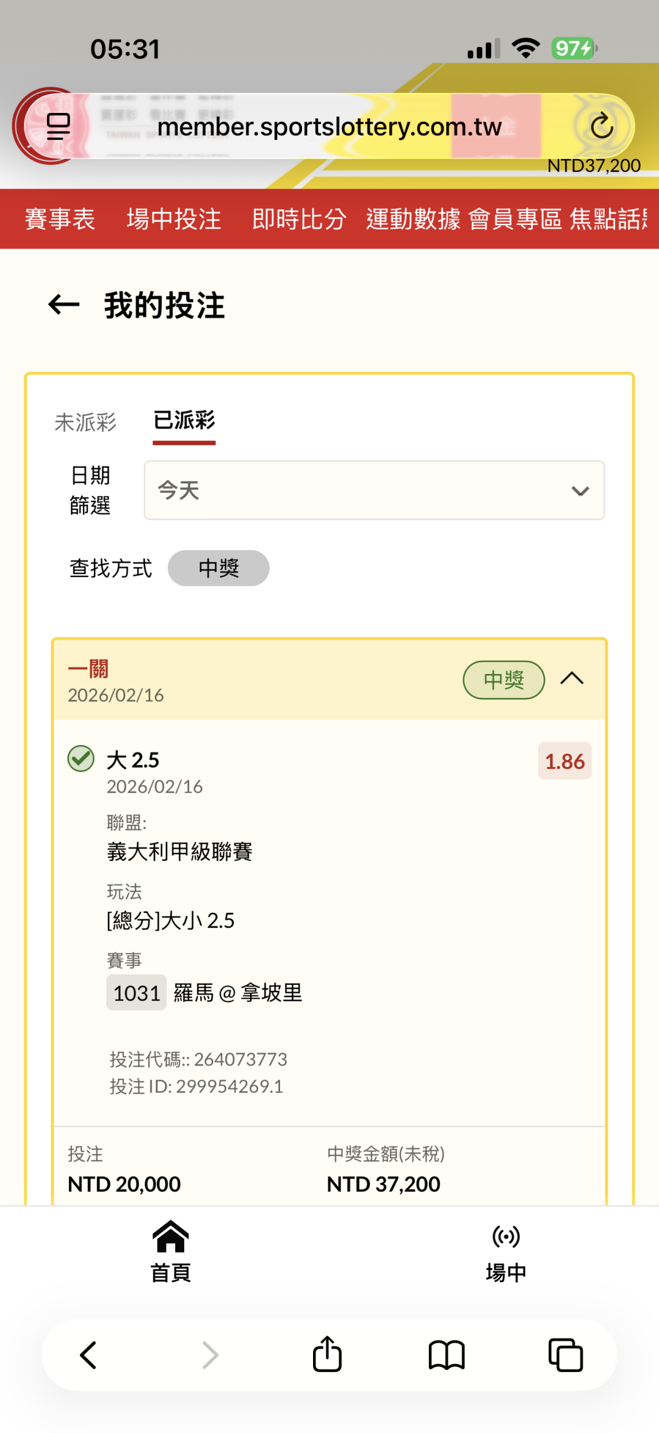Toggle the 中獎 search filter pill
659x1433 pixels.
point(218,568)
